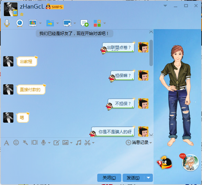Expand the send picture dropdown arrow

pos(71,143)
